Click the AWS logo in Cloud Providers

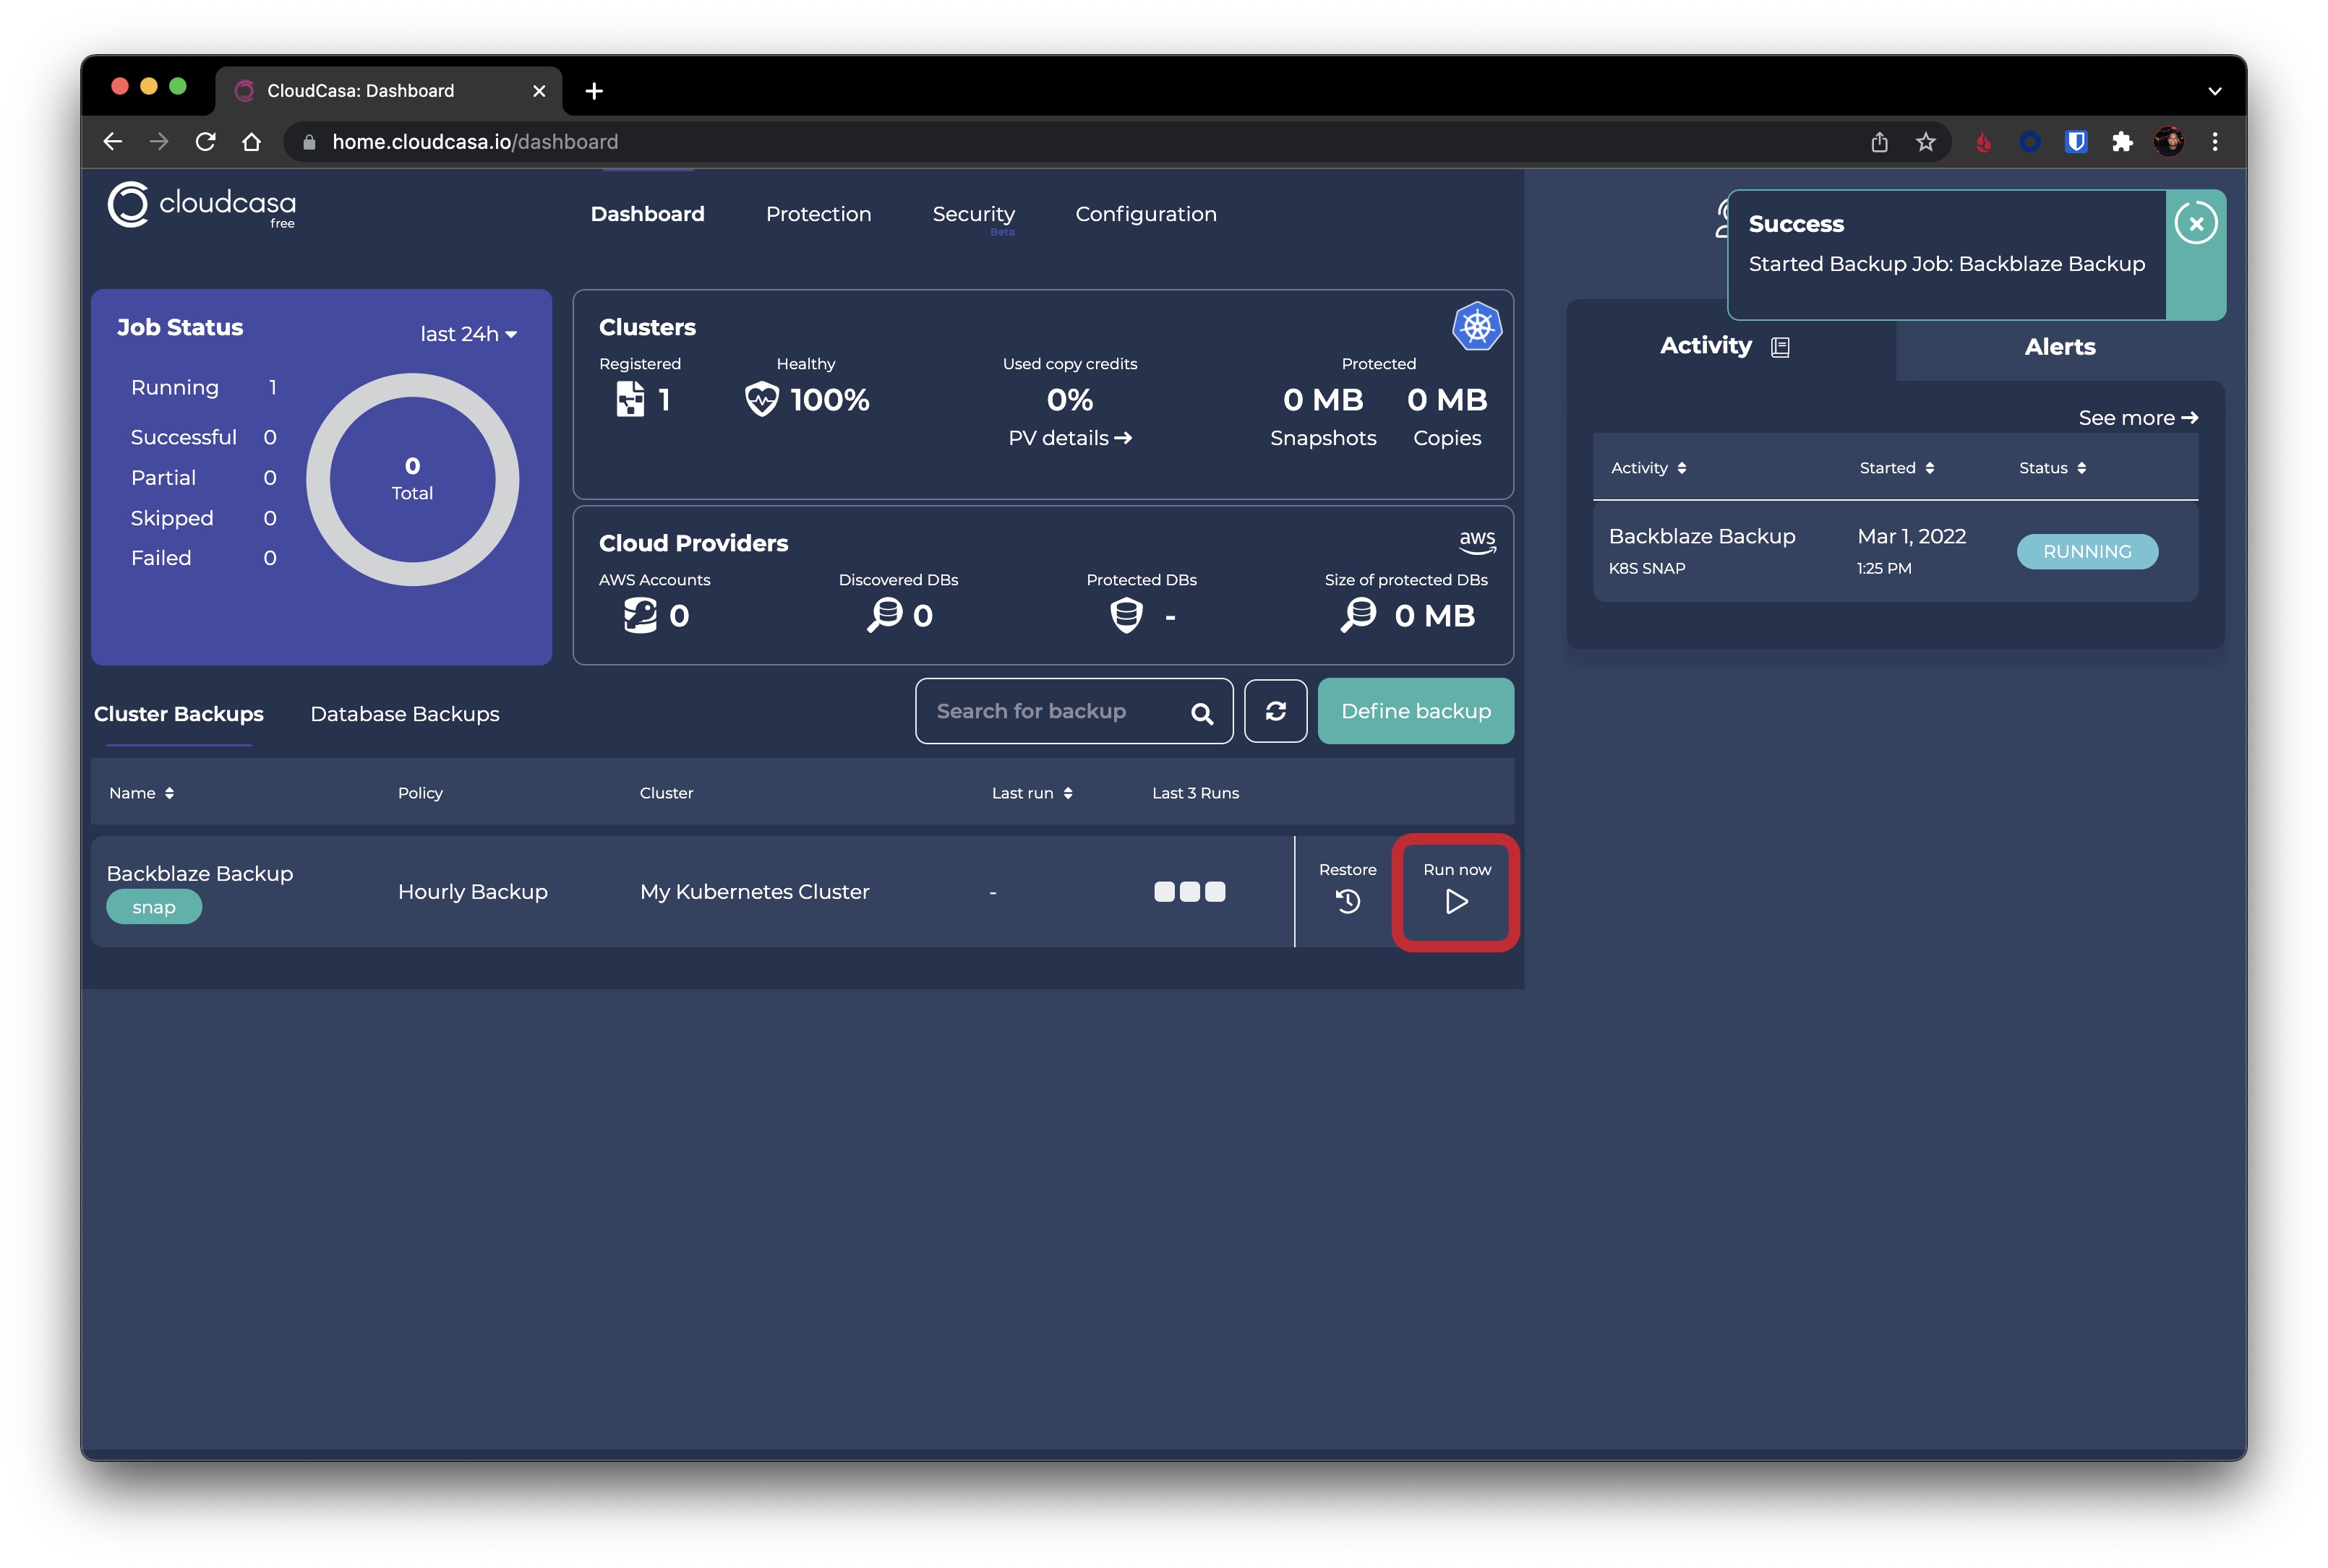pos(1476,541)
